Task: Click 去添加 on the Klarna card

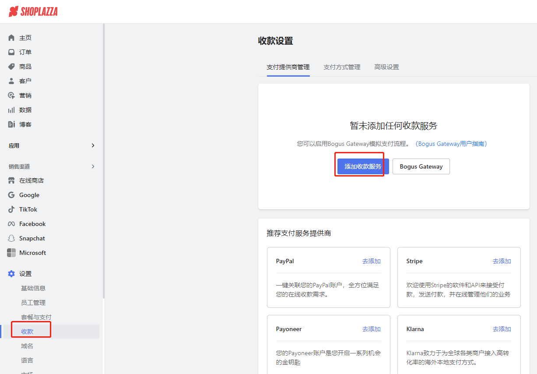Action: point(502,329)
